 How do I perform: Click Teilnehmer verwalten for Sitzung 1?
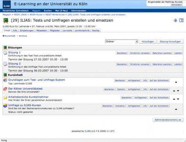pyautogui.click(x=140, y=53)
